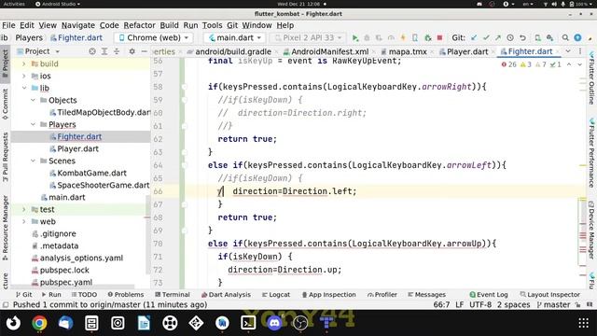Screen dimensions: 597x336
Task: Stop the running app with red square
Action: pyautogui.click(x=439, y=37)
